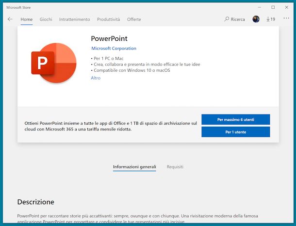Click the PowerPoint app logo
Screen dimensions: 296x226
point(54,63)
